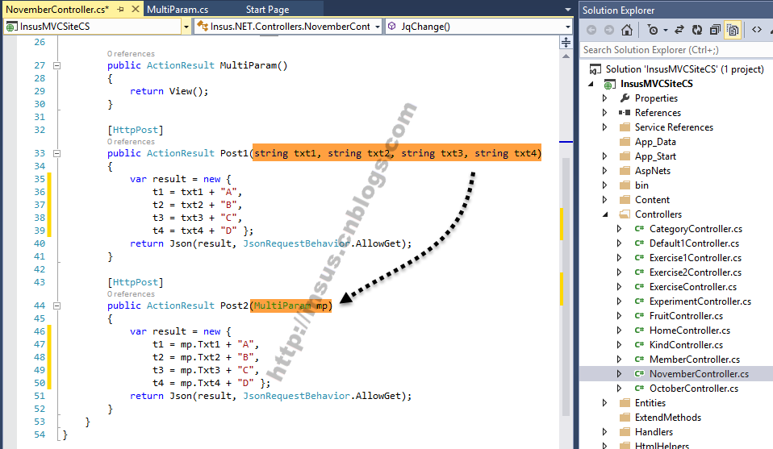
Task: Click the Home icon in Solution Explorer
Action: tap(627, 30)
